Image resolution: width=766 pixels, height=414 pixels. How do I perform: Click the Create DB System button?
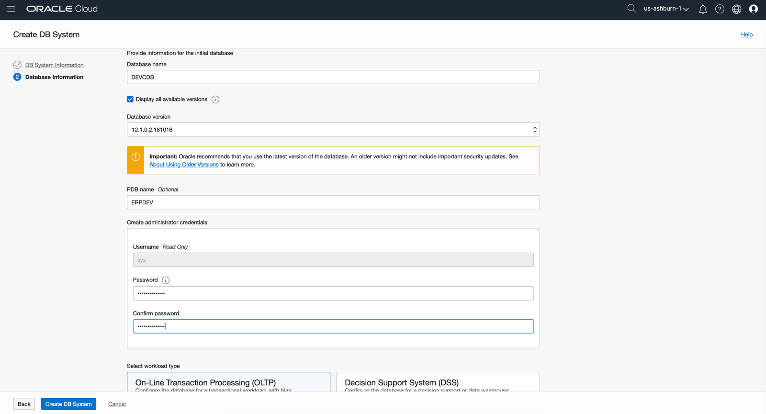[68, 404]
